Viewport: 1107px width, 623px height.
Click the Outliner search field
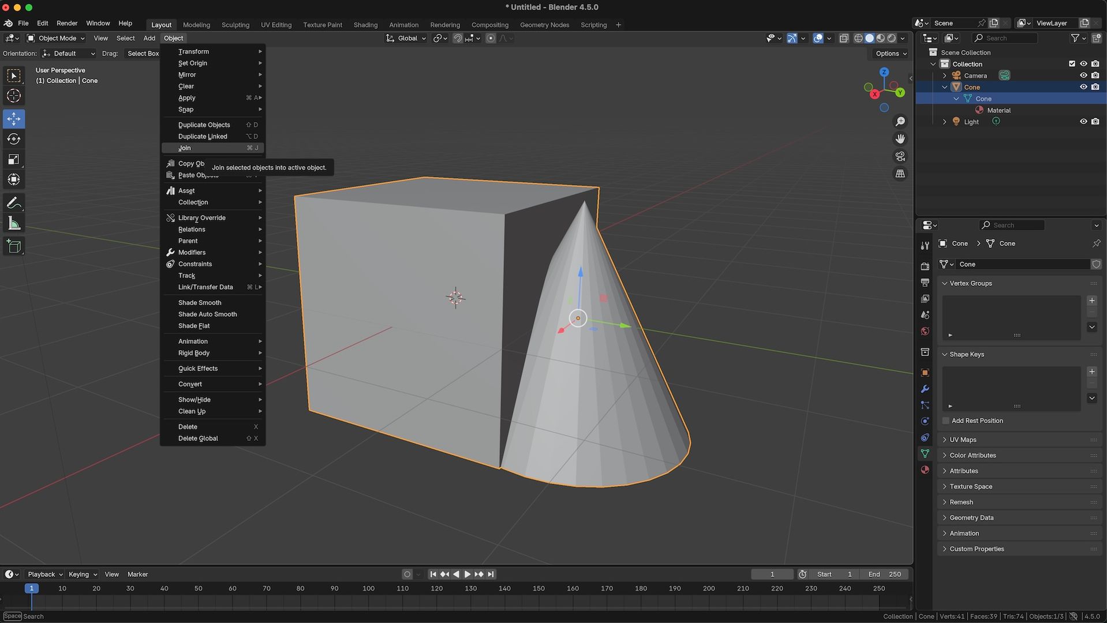coord(1004,38)
